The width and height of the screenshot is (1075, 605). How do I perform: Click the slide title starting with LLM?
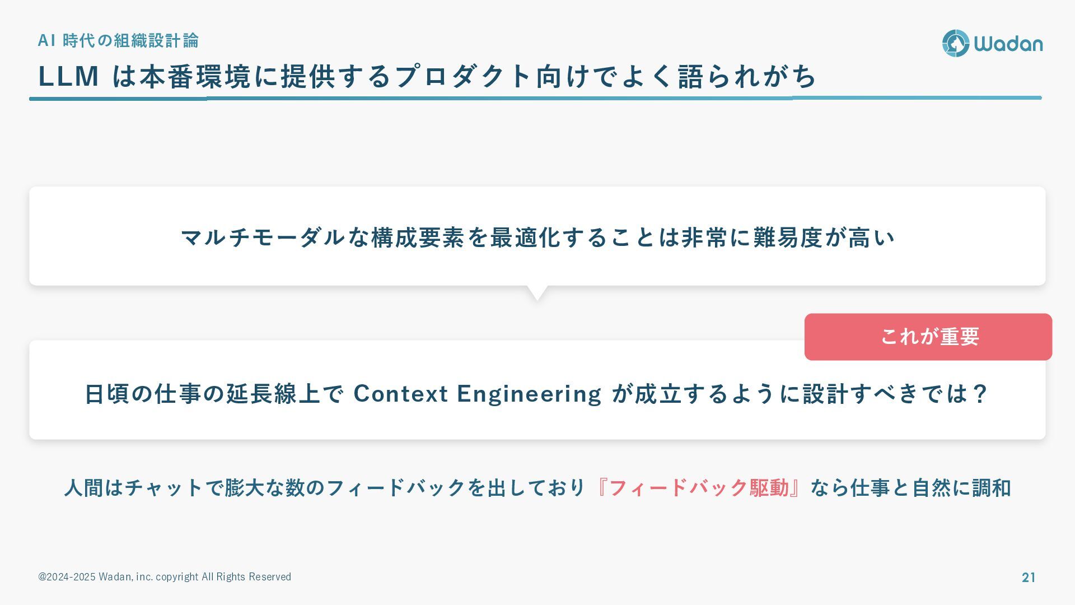point(428,76)
